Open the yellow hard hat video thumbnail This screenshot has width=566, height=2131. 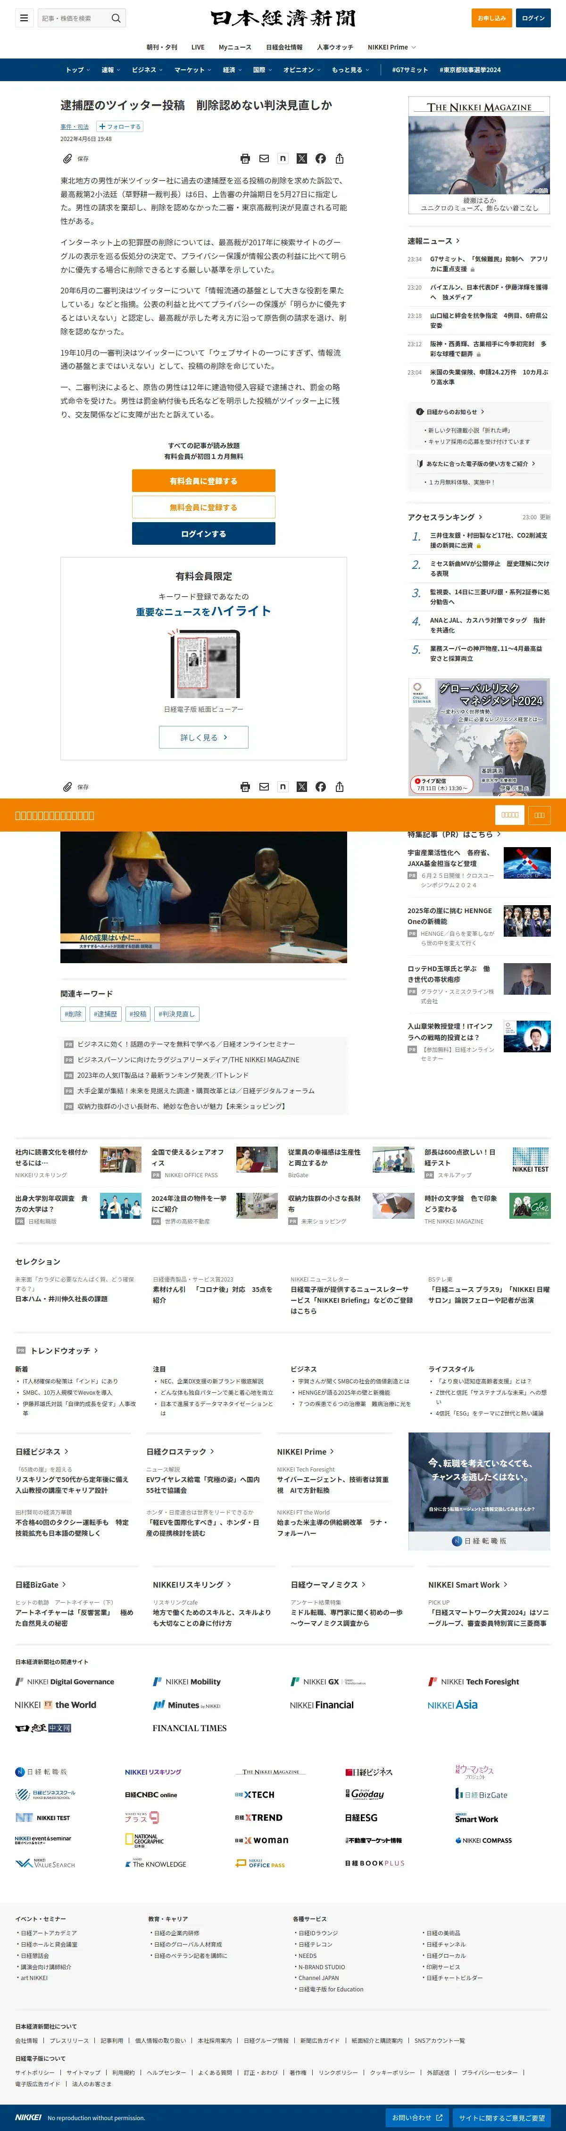point(204,897)
